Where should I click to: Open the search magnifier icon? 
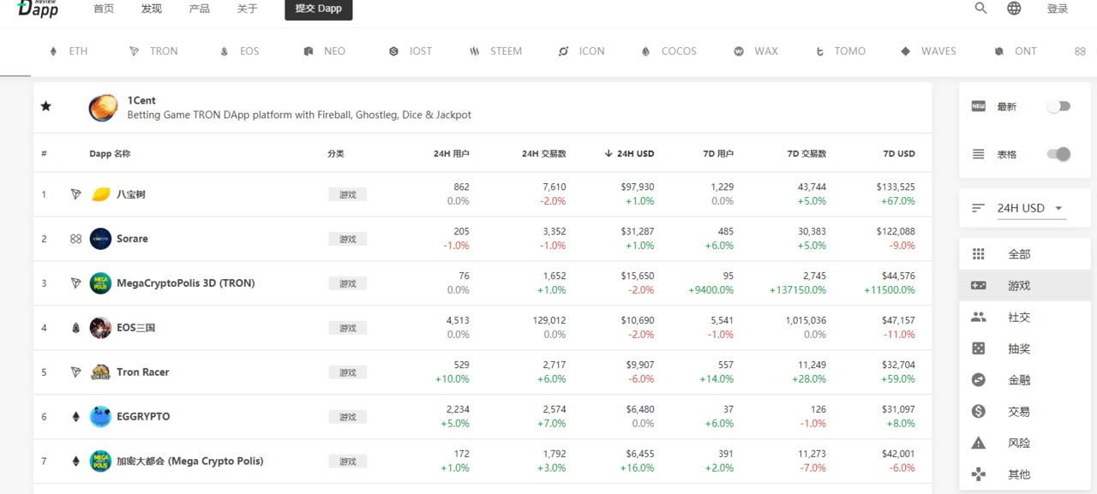point(980,9)
